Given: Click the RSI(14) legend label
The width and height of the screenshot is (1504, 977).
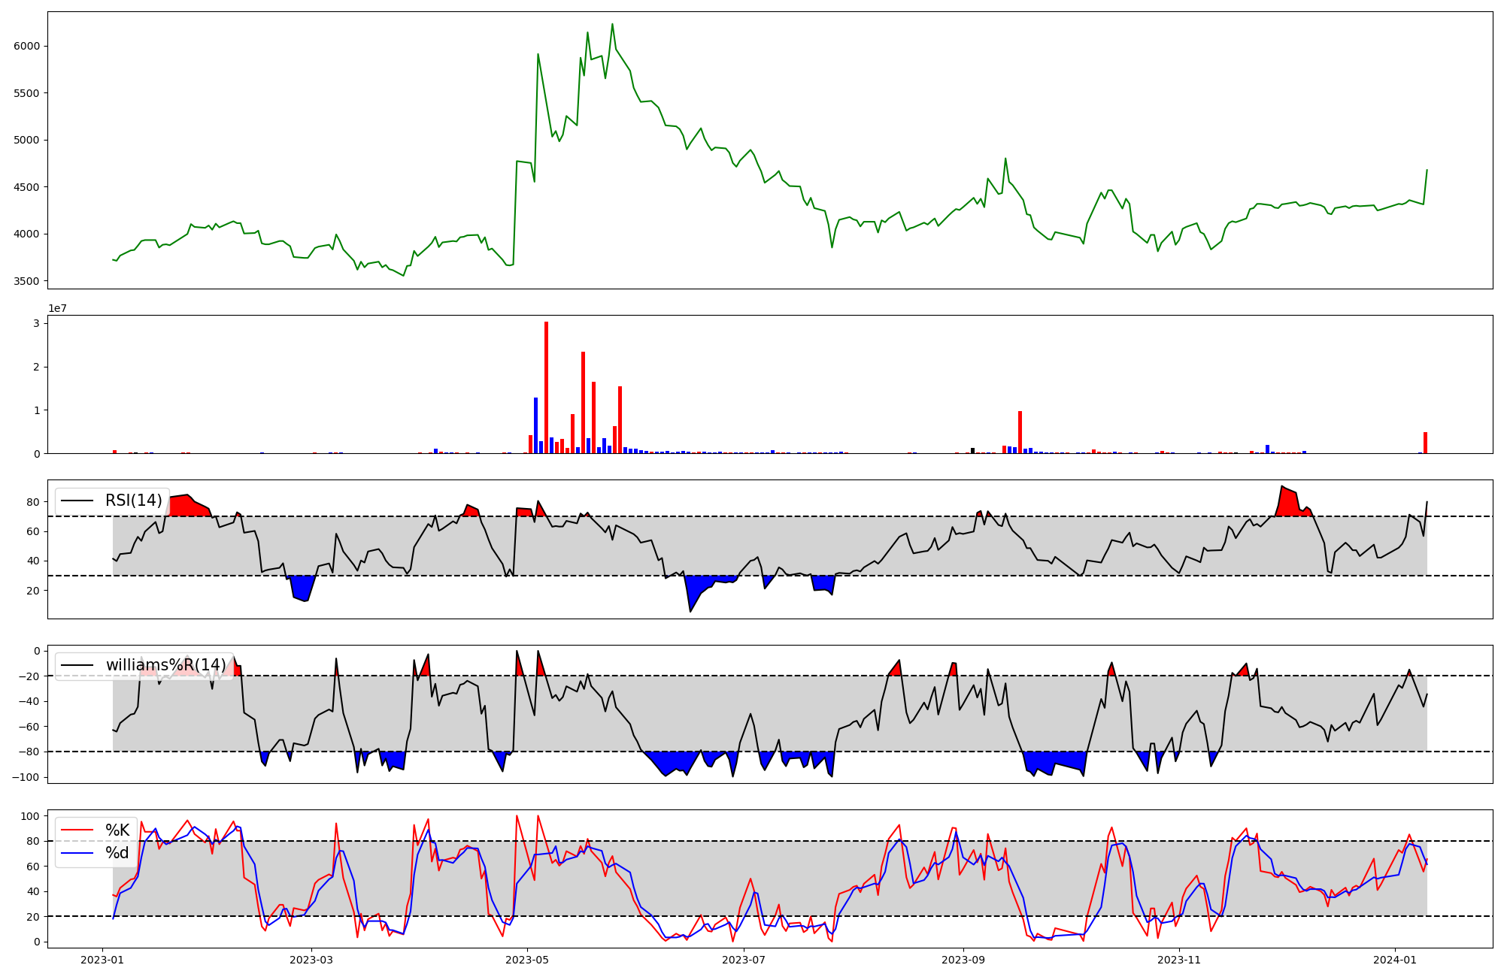Looking at the screenshot, I should click(x=133, y=501).
